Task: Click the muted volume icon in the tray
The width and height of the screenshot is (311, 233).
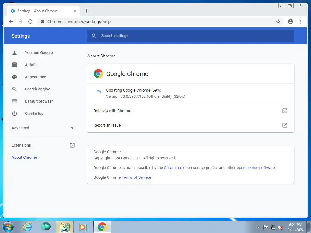Action: [x=280, y=228]
